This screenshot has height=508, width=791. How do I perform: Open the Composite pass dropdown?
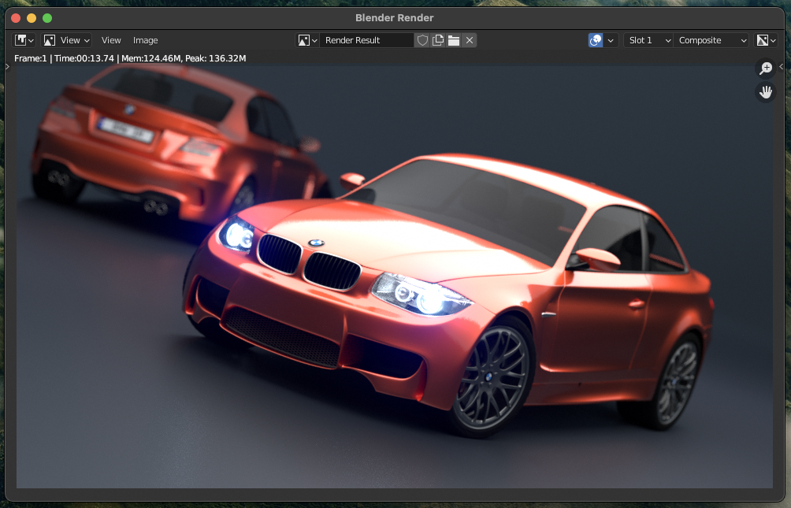point(711,40)
